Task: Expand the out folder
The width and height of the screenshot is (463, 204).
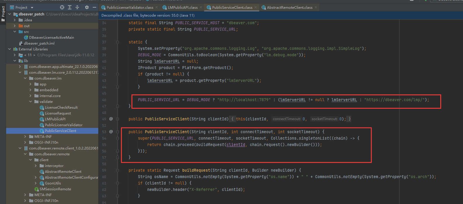Action: click(x=15, y=26)
